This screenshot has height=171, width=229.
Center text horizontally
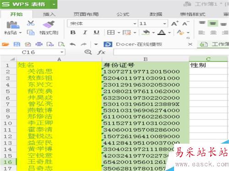pos(213,32)
